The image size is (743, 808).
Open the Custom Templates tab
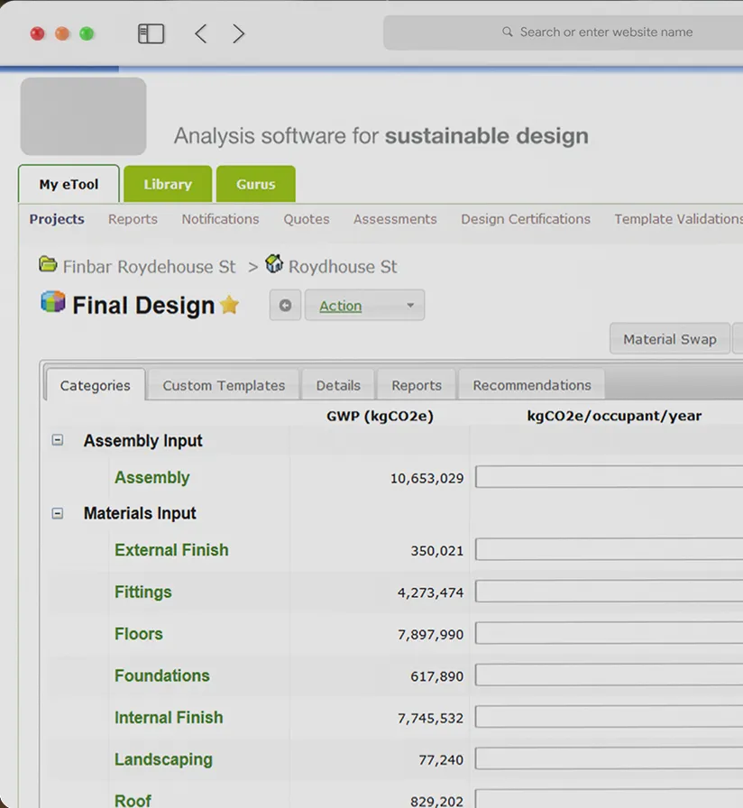[x=224, y=385]
